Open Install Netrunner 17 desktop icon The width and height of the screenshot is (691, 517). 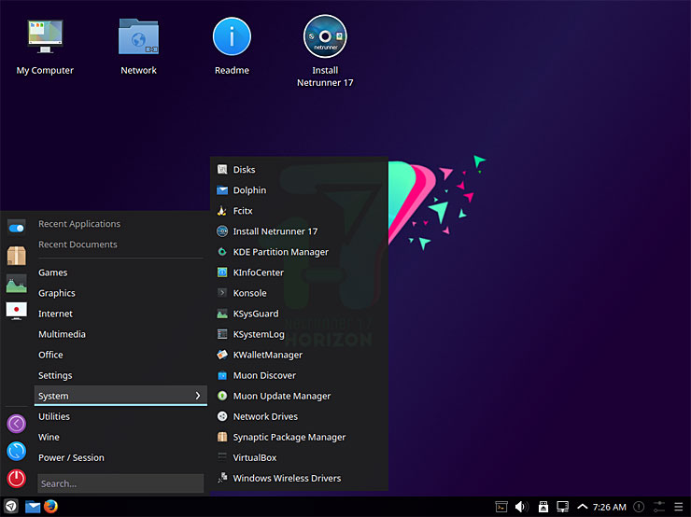coord(325,37)
